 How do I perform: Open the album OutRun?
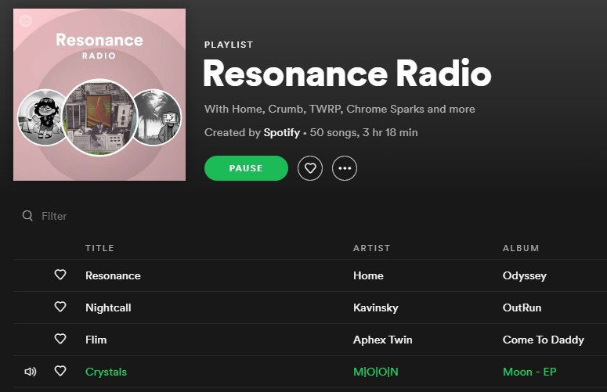click(x=522, y=307)
